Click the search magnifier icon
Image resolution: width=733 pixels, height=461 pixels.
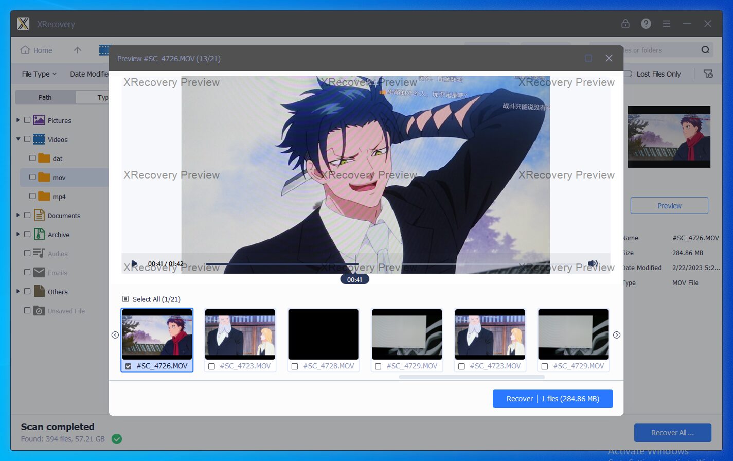705,50
